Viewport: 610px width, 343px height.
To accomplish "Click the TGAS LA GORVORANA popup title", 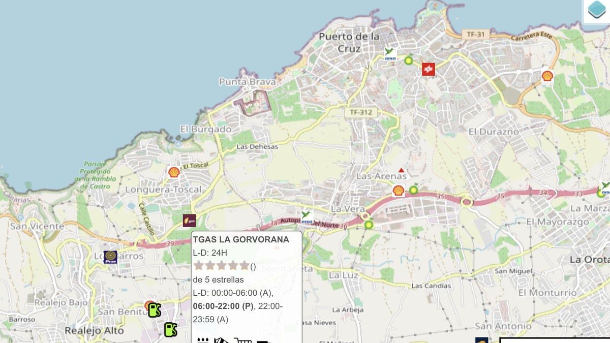I will [x=241, y=239].
